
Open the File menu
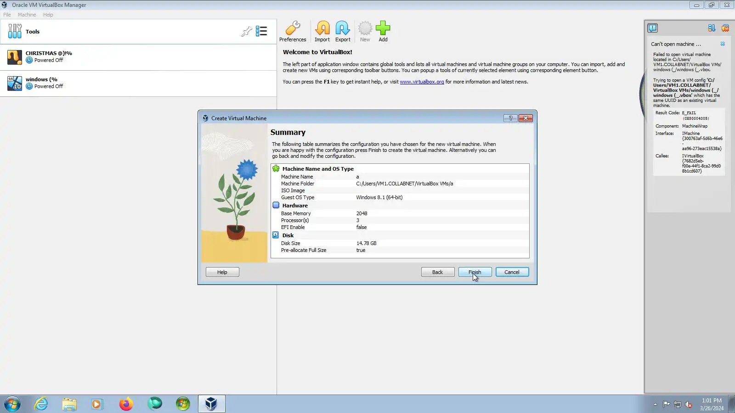(x=7, y=15)
